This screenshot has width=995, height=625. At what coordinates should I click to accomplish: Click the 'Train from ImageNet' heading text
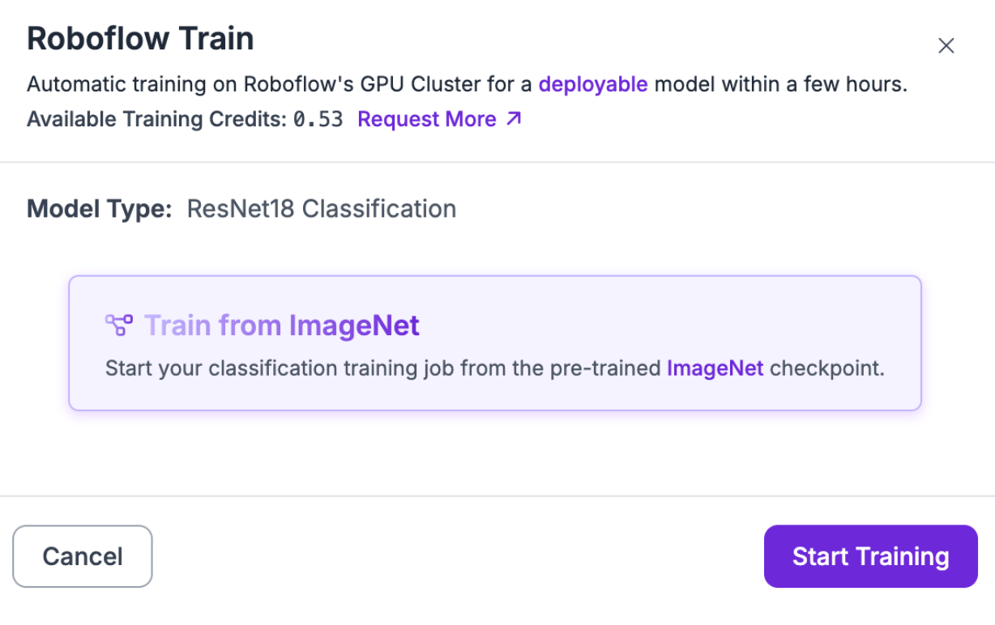click(x=281, y=325)
